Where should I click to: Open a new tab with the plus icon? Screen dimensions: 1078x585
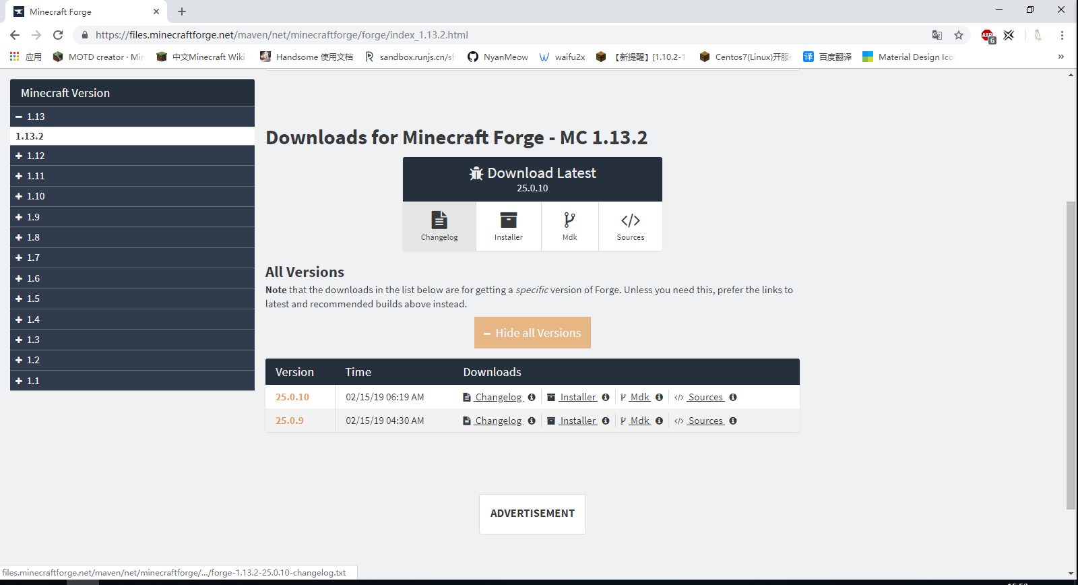182,11
